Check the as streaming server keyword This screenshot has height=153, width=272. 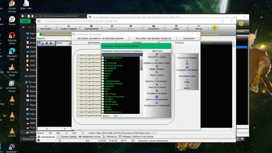coord(103,65)
